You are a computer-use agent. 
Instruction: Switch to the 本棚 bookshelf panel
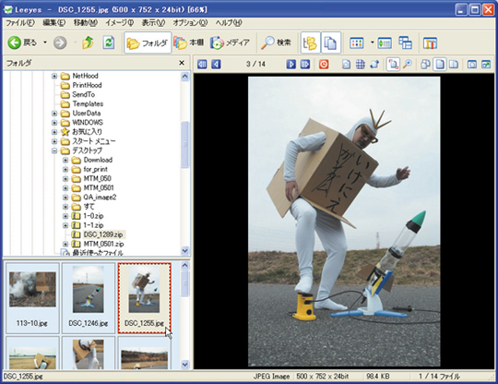tap(189, 42)
